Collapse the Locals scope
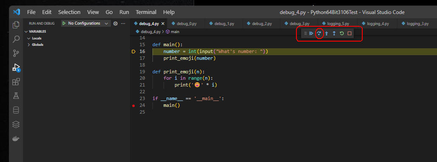 tap(29, 38)
